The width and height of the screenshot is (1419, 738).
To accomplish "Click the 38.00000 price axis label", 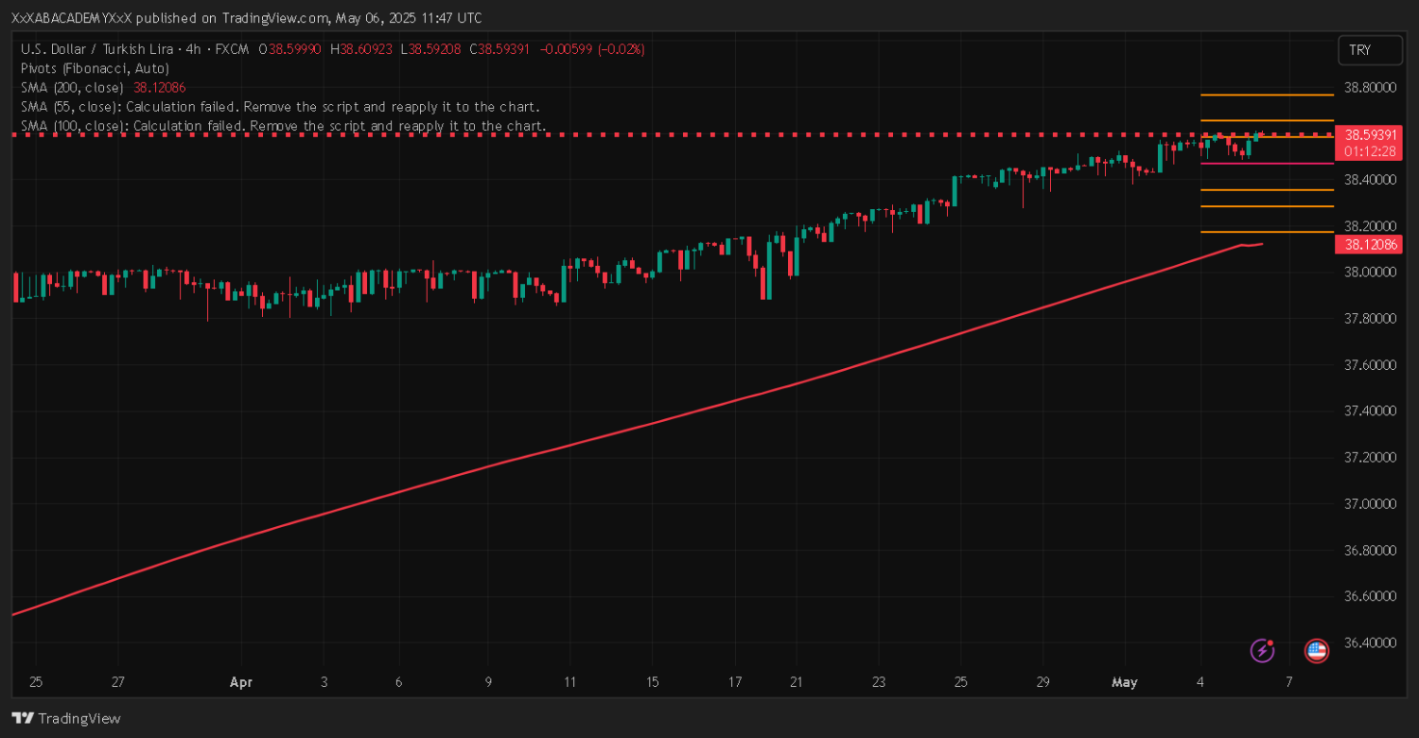I will coord(1369,272).
